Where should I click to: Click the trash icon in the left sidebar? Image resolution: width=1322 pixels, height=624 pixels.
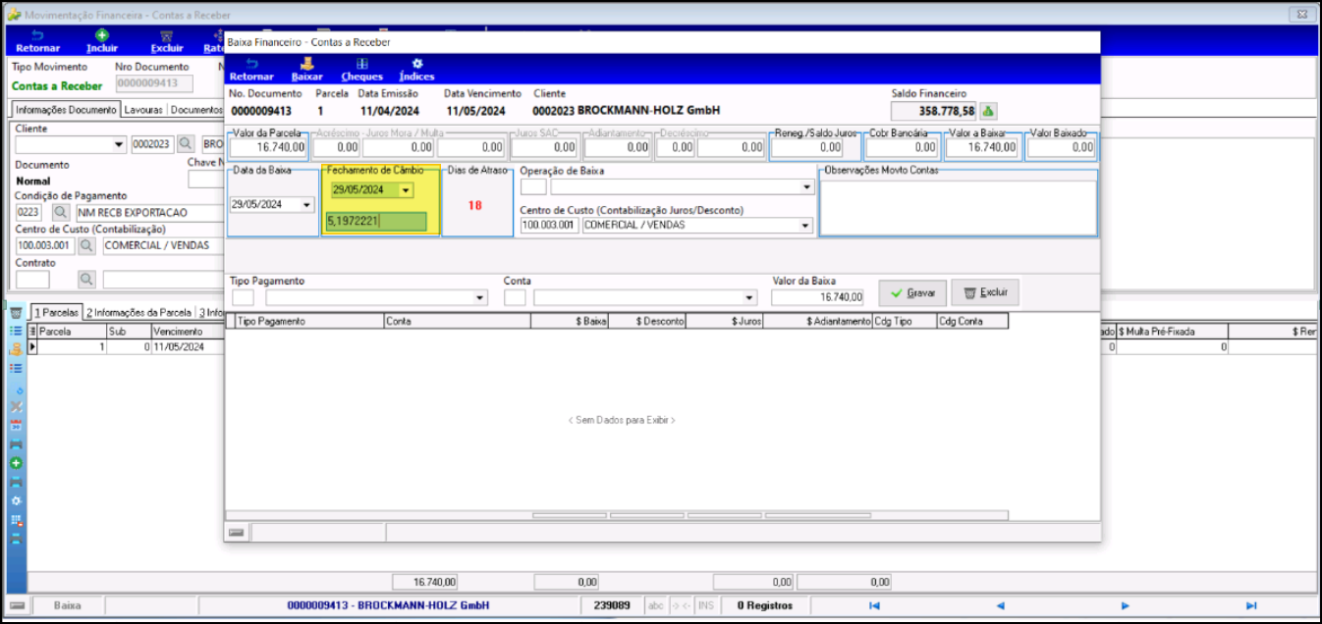(16, 312)
